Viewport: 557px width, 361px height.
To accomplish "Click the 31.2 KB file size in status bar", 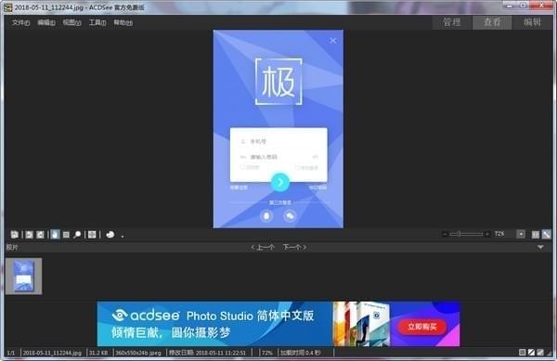I will [98, 353].
